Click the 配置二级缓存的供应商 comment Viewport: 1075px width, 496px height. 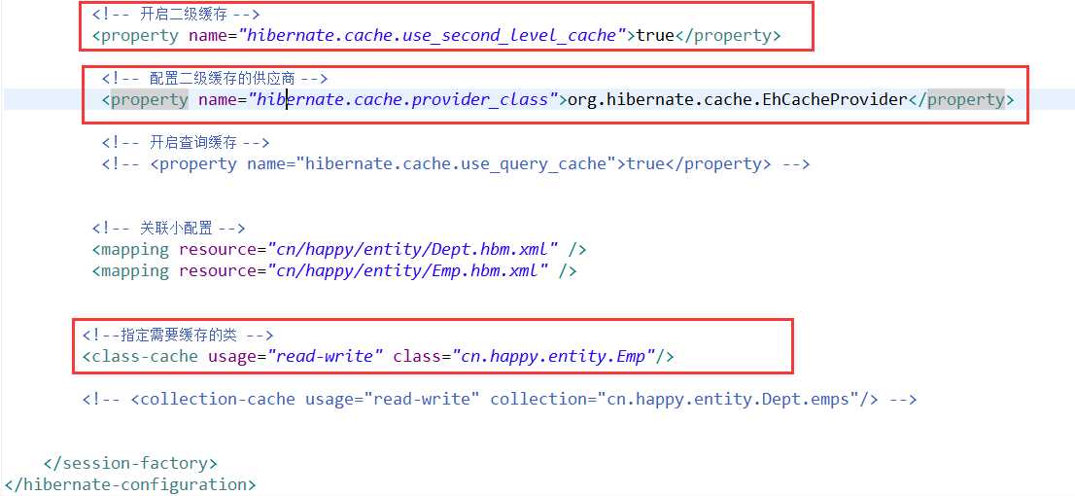(215, 79)
